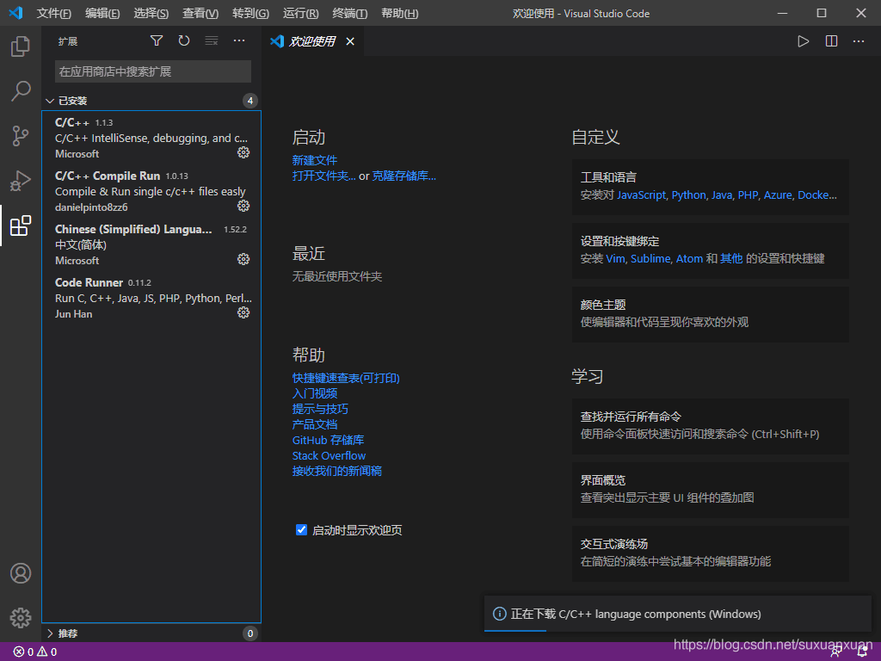Open the C/C++ Compile Run extension gear
Image resolution: width=881 pixels, height=661 pixels.
pyautogui.click(x=243, y=206)
